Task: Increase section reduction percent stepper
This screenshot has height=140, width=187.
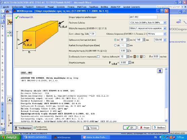Action: point(128,50)
